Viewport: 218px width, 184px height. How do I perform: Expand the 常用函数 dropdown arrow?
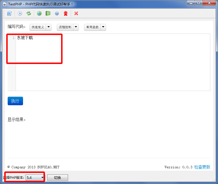[103, 27]
